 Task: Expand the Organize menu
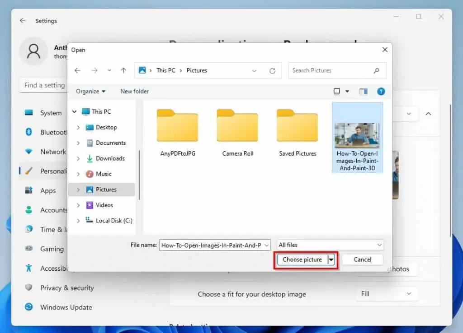click(90, 91)
